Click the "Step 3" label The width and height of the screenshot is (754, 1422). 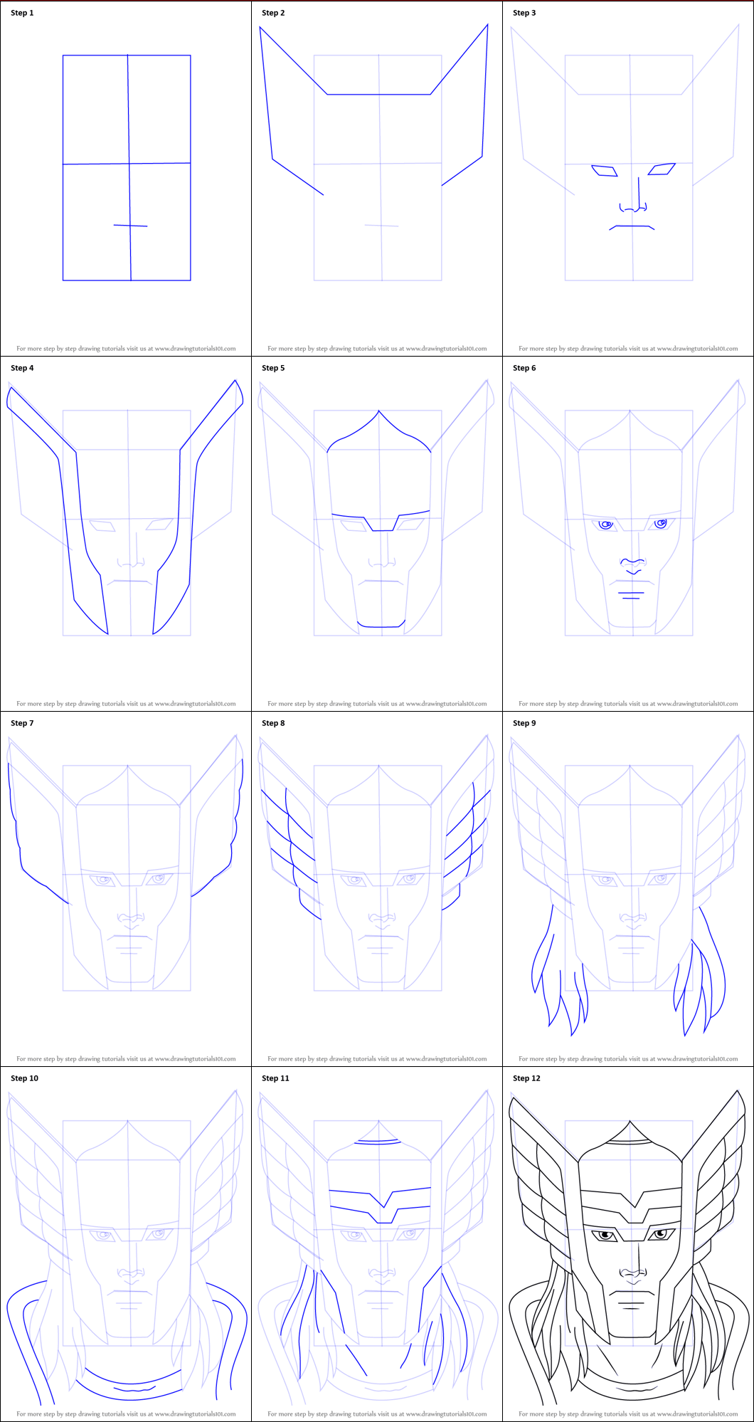[524, 13]
